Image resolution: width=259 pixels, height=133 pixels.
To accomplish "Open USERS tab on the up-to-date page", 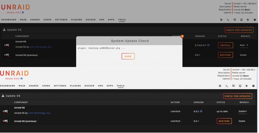I will (x=46, y=86).
